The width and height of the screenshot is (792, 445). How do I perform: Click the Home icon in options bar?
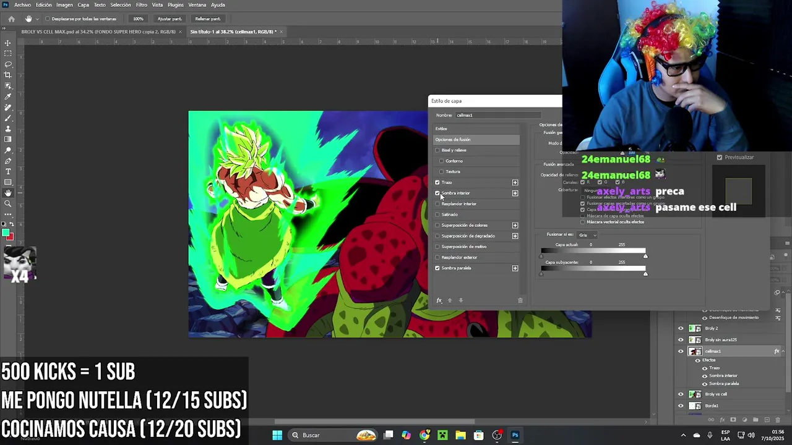tap(11, 19)
